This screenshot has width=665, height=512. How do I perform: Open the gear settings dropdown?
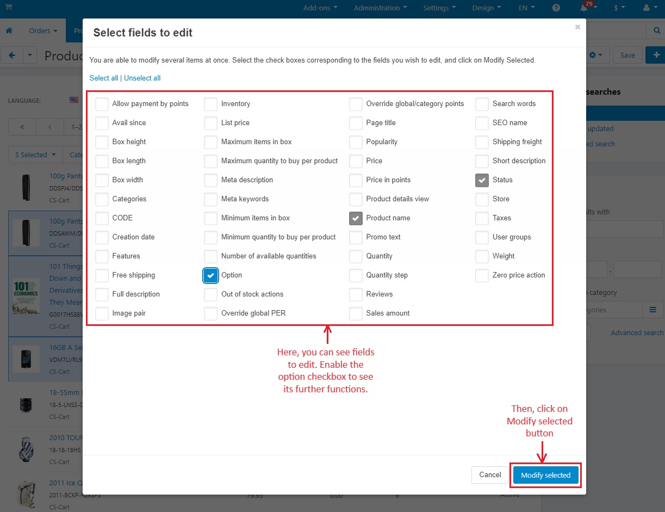[x=596, y=55]
